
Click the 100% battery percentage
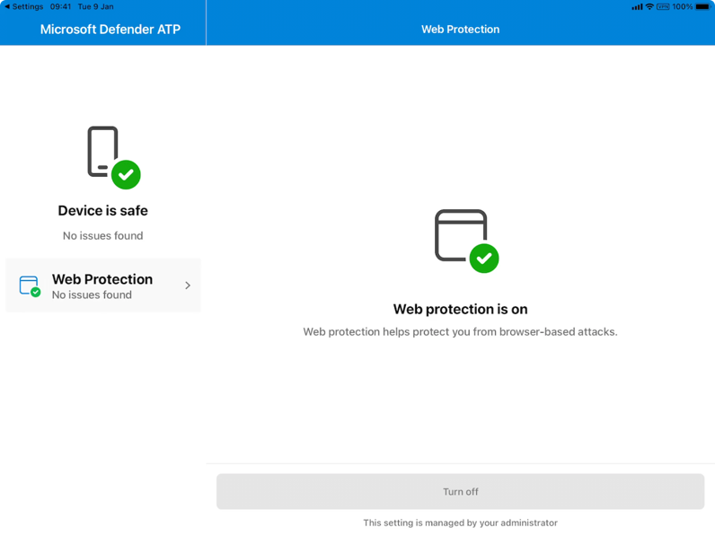pyautogui.click(x=682, y=6)
